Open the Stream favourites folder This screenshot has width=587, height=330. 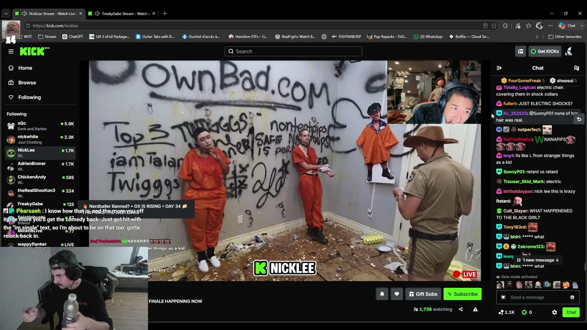[x=47, y=37]
